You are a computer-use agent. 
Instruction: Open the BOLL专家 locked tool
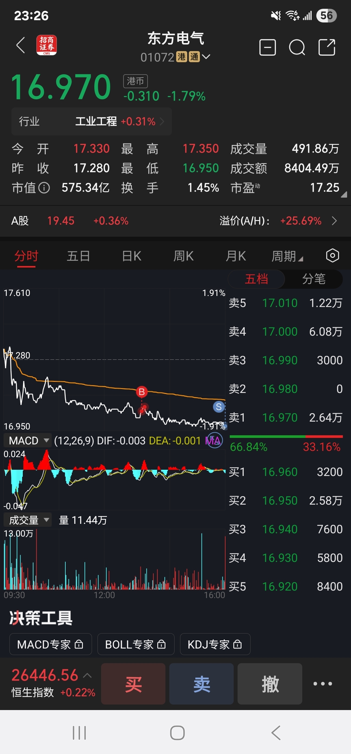pos(136,644)
